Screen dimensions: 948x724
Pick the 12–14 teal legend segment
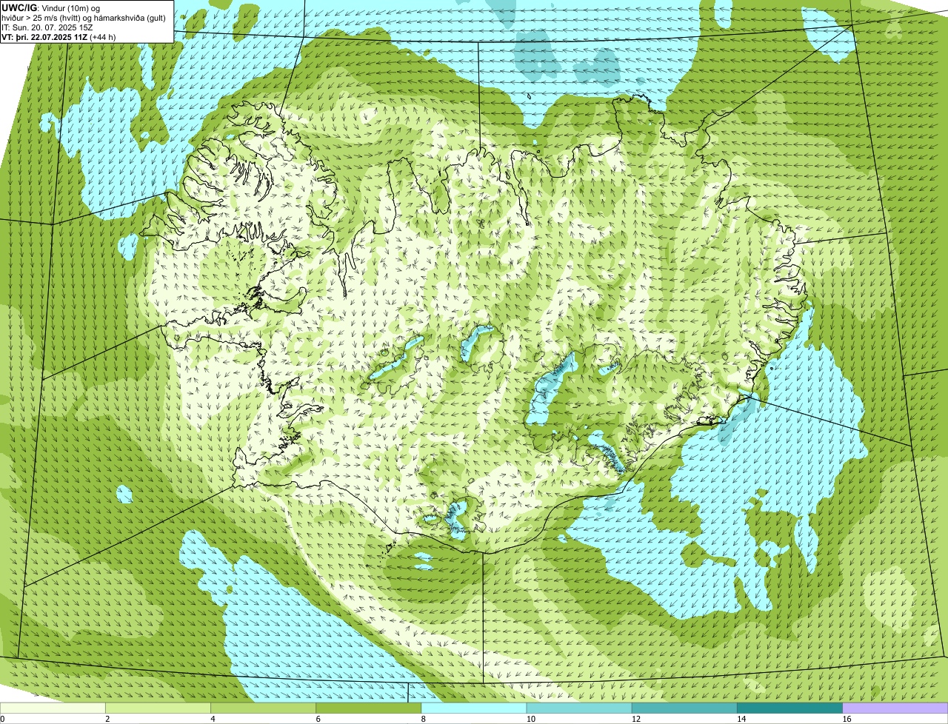(x=684, y=708)
